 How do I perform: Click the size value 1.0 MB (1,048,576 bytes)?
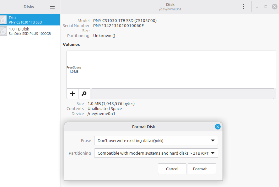coord(111,104)
